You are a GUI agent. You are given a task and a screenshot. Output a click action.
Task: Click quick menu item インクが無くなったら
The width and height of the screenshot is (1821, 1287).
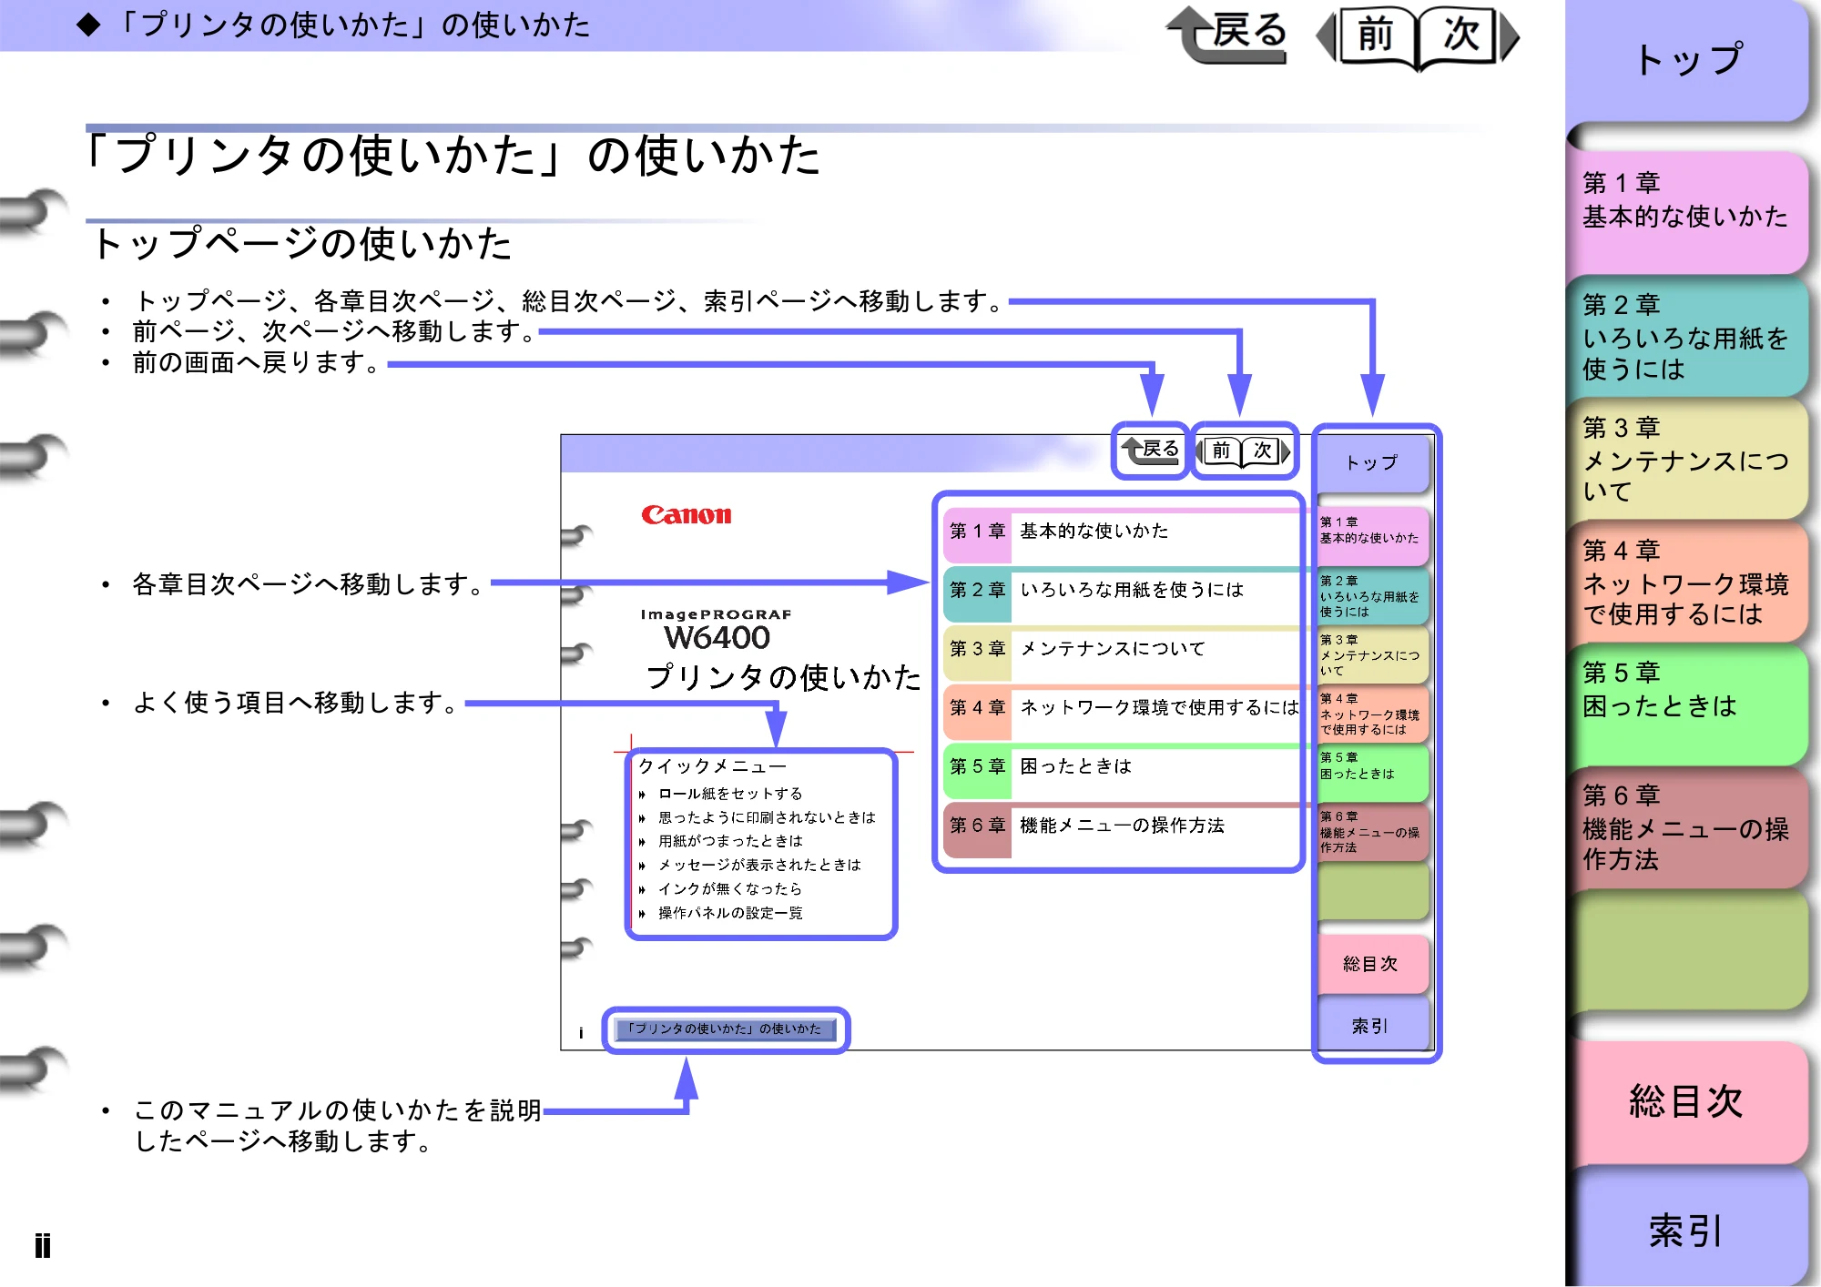pyautogui.click(x=730, y=888)
